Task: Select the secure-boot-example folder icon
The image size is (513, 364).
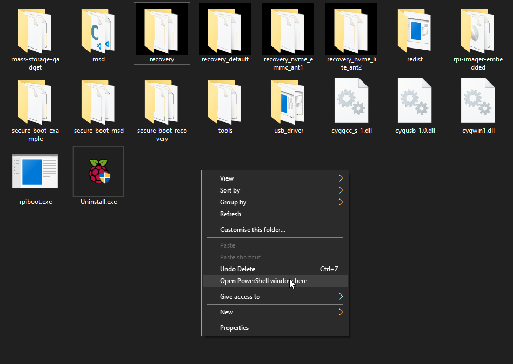Action: tap(35, 102)
